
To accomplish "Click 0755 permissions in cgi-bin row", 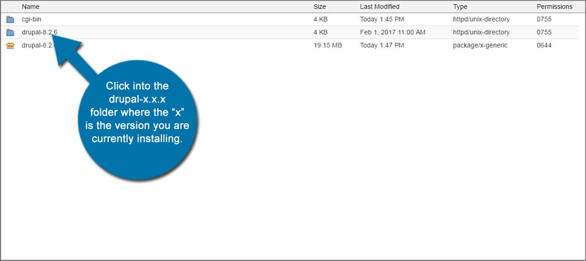I will [544, 19].
